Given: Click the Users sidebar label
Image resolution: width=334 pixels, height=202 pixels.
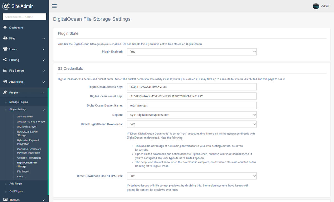Looking at the screenshot, I should point(13,49).
